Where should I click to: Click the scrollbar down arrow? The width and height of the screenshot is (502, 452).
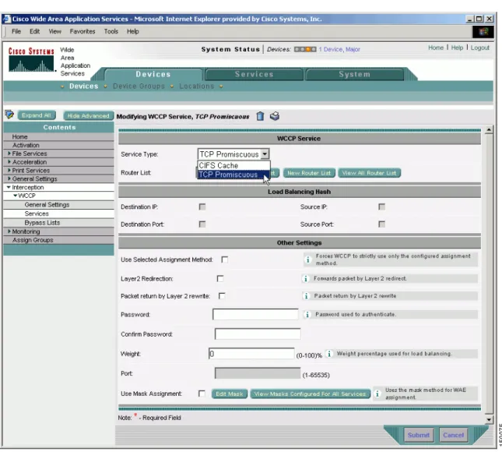[x=489, y=419]
